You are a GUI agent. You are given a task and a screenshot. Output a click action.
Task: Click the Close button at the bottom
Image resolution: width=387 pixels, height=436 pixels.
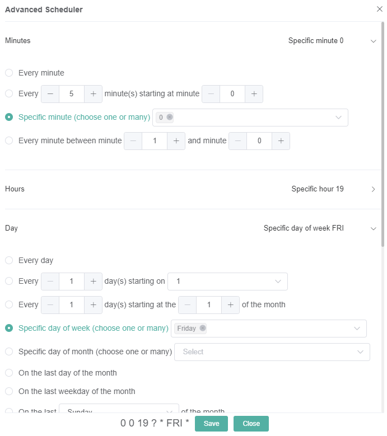click(x=251, y=424)
